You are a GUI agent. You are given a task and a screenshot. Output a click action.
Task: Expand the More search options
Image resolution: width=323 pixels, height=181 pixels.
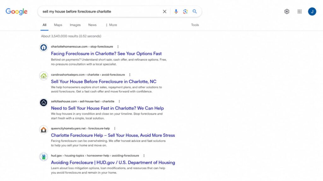coord(111,25)
